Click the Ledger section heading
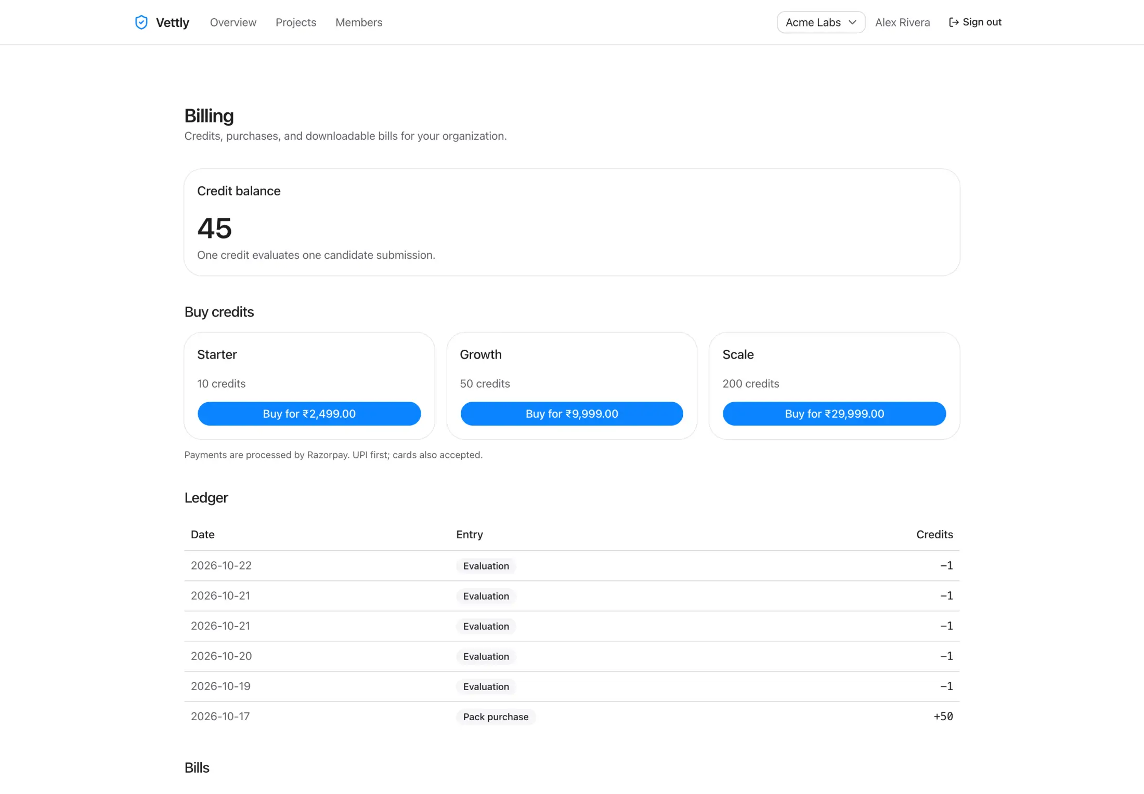 pos(206,497)
